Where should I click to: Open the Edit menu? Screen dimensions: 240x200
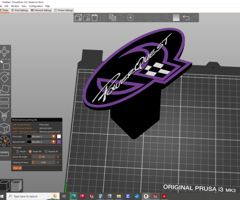pos(6,6)
